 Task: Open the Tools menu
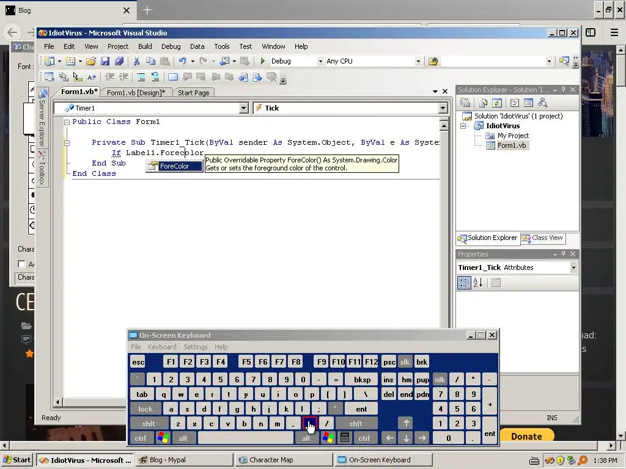221,46
